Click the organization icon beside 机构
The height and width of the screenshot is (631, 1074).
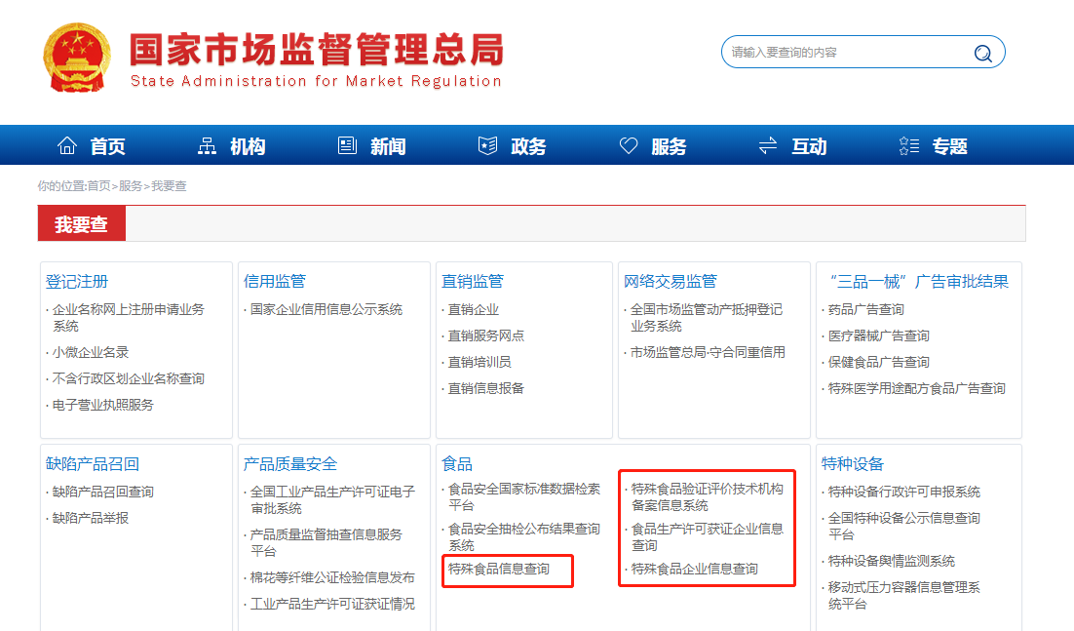point(207,145)
